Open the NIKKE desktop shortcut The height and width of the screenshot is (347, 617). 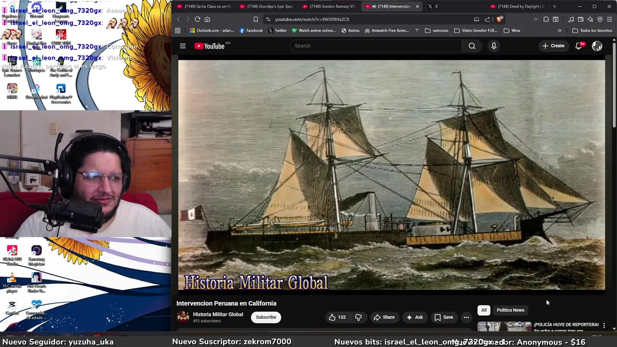point(12,91)
